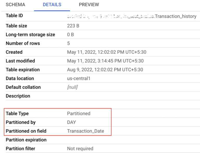Click the Partitioned by label
The image size is (200, 153).
point(21,122)
